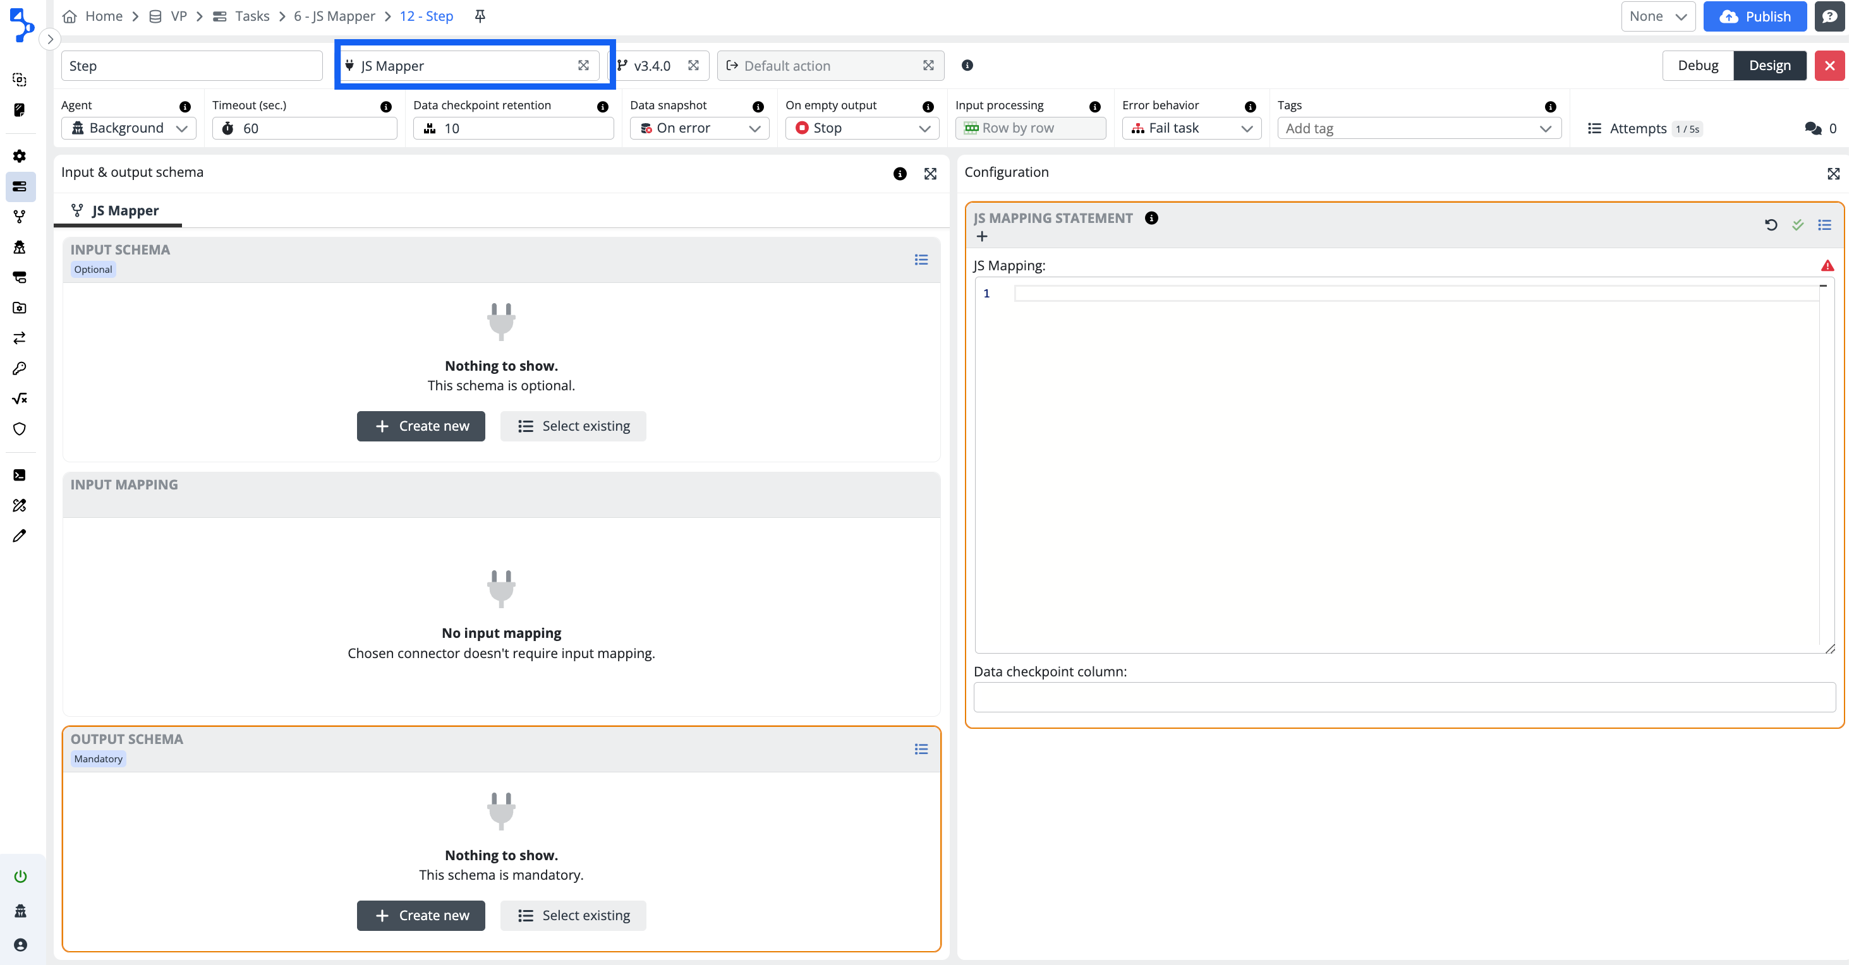This screenshot has height=965, width=1854.
Task: Click the Publish button
Action: tap(1754, 16)
